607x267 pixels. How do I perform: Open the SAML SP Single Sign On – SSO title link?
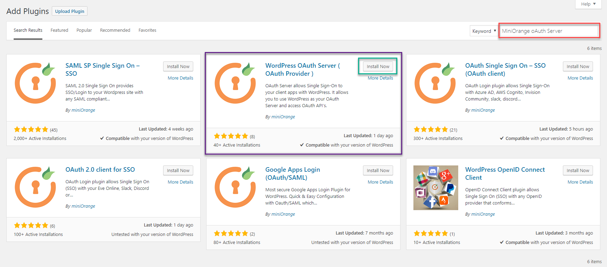click(103, 69)
